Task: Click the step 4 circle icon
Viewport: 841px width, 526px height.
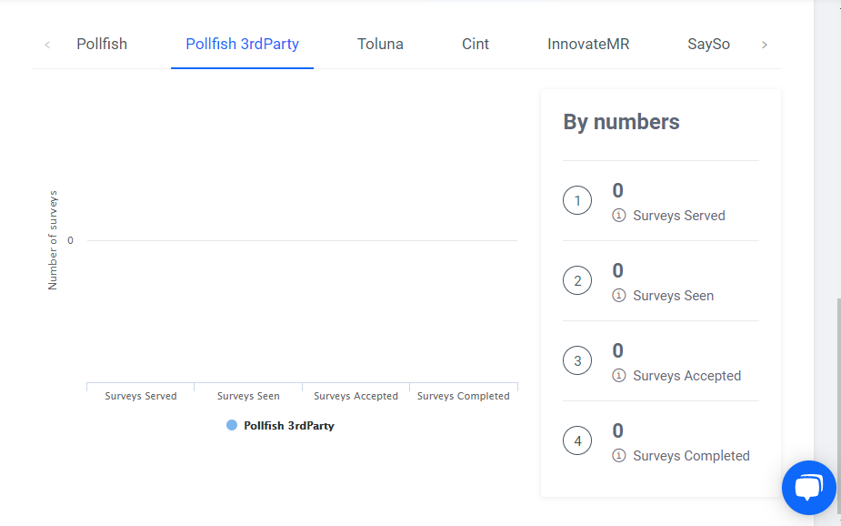Action: tap(577, 441)
